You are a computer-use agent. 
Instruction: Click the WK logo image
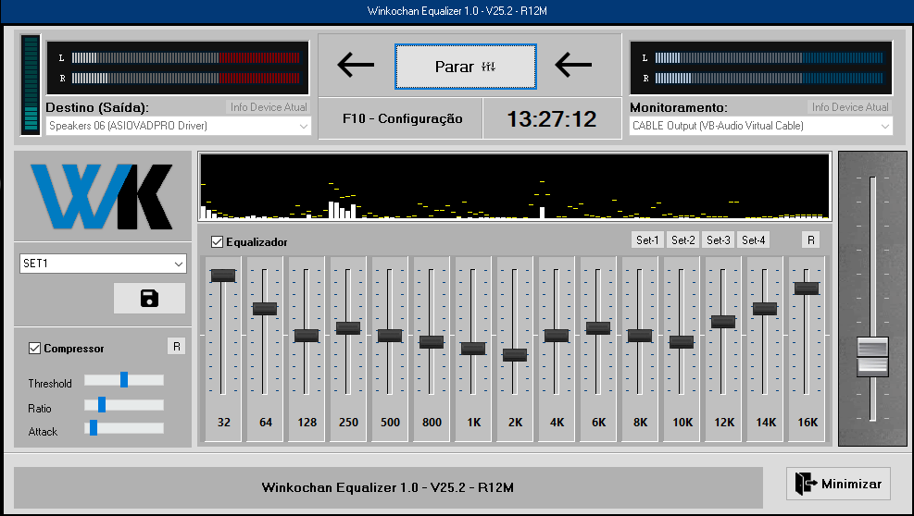pos(102,197)
